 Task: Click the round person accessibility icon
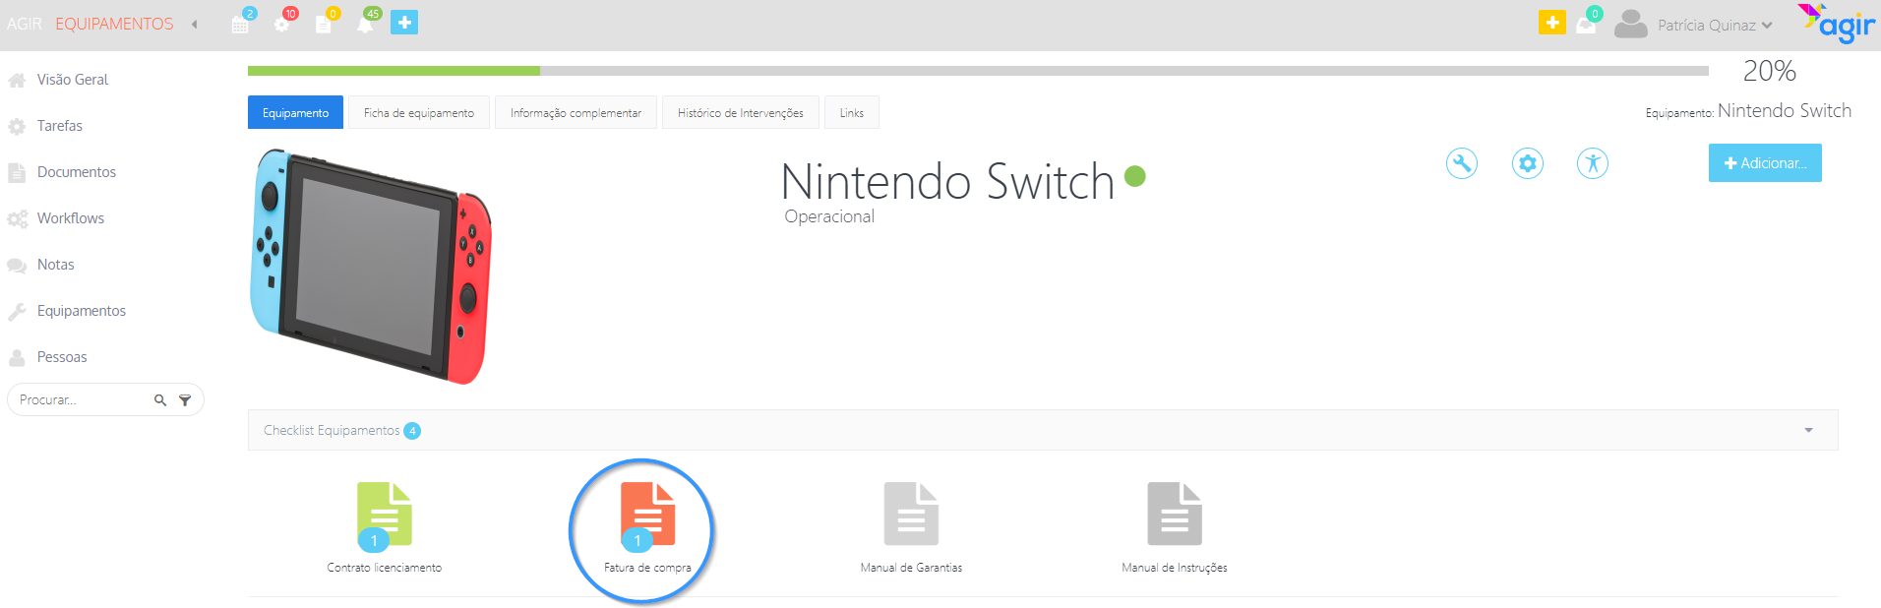pos(1593,163)
